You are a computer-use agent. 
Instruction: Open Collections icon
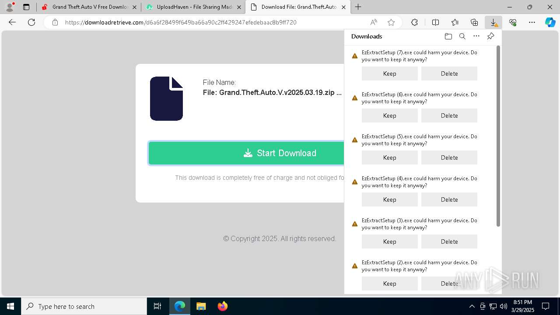pos(474,22)
